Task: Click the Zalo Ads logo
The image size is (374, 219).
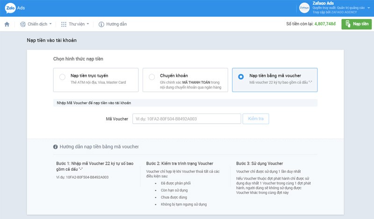Action: (15, 8)
